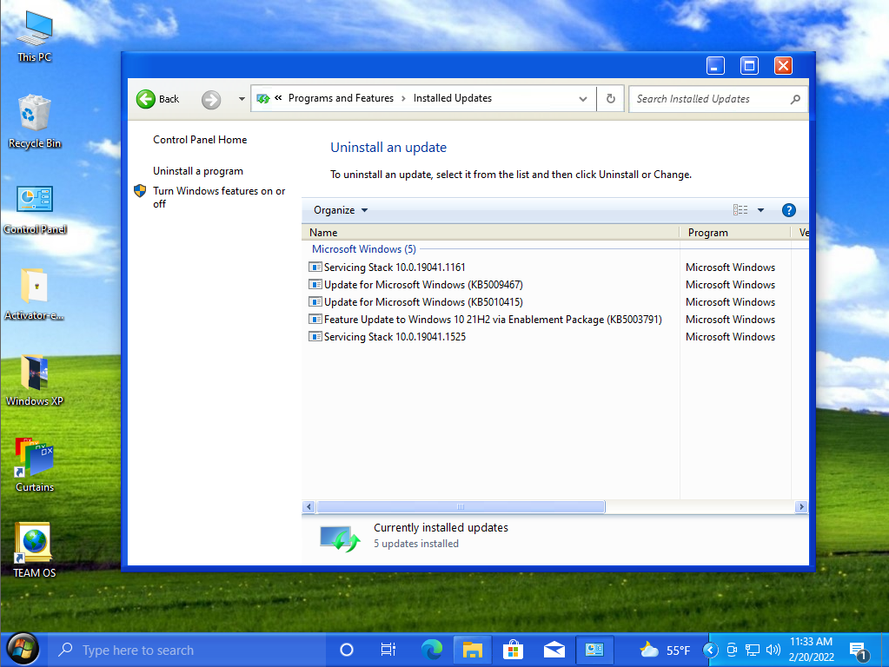
Task: Launch Microsoft Edge from taskbar
Action: pos(431,650)
